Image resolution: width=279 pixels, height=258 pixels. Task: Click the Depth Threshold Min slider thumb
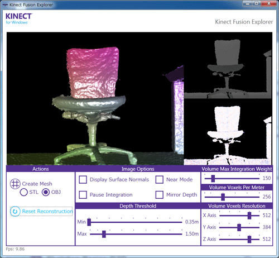[89, 222]
